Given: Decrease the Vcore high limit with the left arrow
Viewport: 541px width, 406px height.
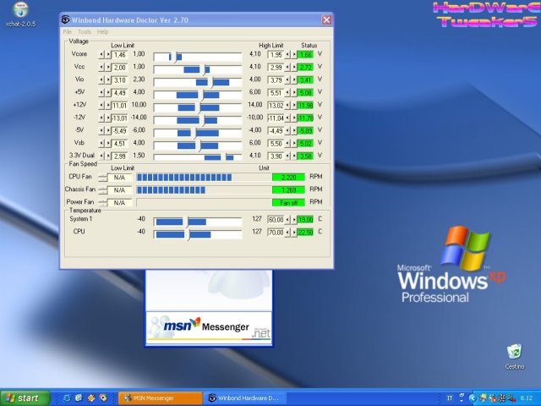Looking at the screenshot, I should tap(287, 54).
